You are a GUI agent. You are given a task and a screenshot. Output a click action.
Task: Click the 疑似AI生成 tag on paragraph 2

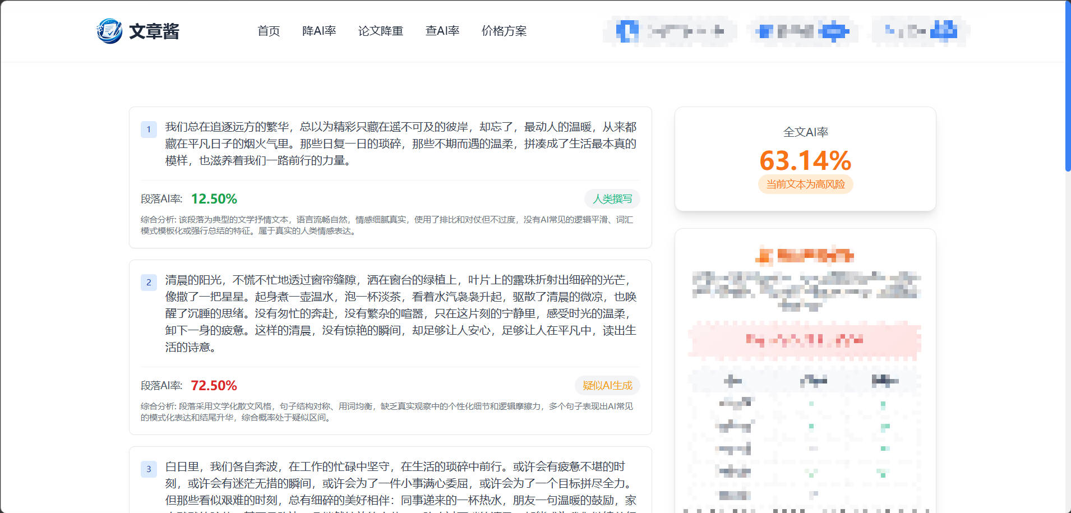[x=607, y=386]
